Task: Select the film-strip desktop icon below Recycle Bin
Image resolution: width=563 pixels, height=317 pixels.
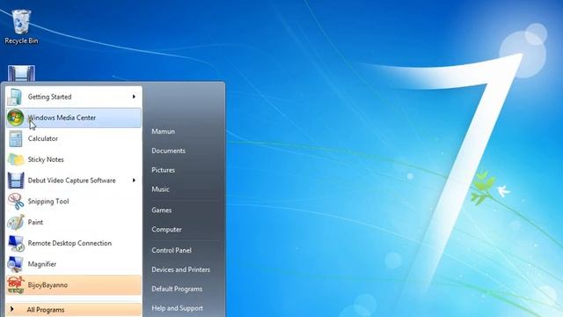Action: click(21, 73)
